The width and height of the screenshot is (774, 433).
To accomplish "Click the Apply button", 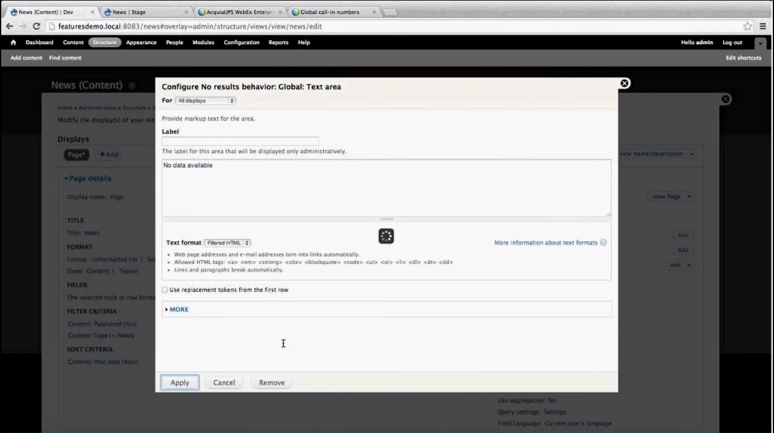I will [x=180, y=382].
